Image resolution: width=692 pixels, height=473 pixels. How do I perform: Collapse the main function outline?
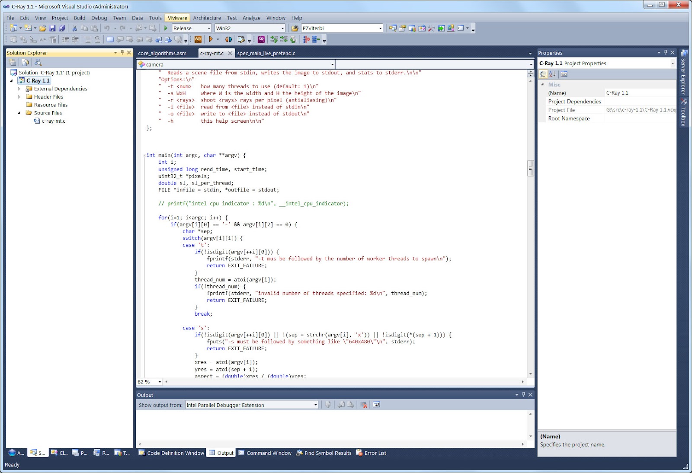coord(144,155)
